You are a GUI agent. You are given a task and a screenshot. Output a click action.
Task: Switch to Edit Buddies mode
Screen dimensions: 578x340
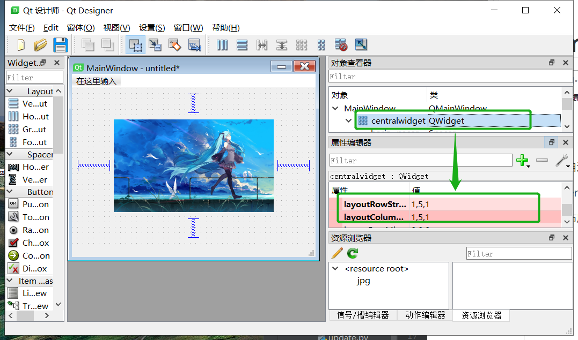(x=175, y=45)
